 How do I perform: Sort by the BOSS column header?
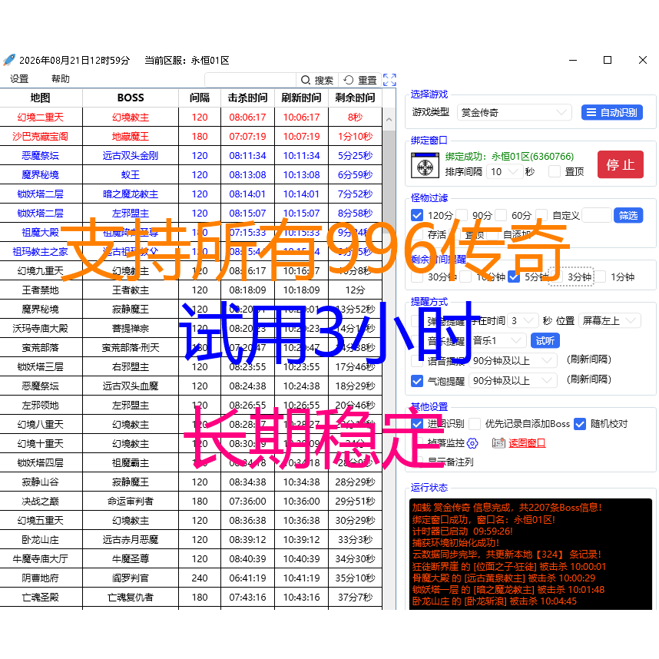tap(131, 98)
